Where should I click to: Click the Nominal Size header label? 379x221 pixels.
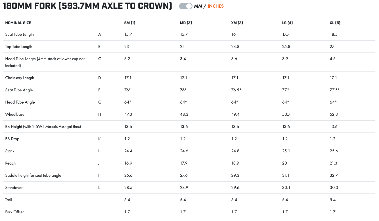click(x=18, y=23)
